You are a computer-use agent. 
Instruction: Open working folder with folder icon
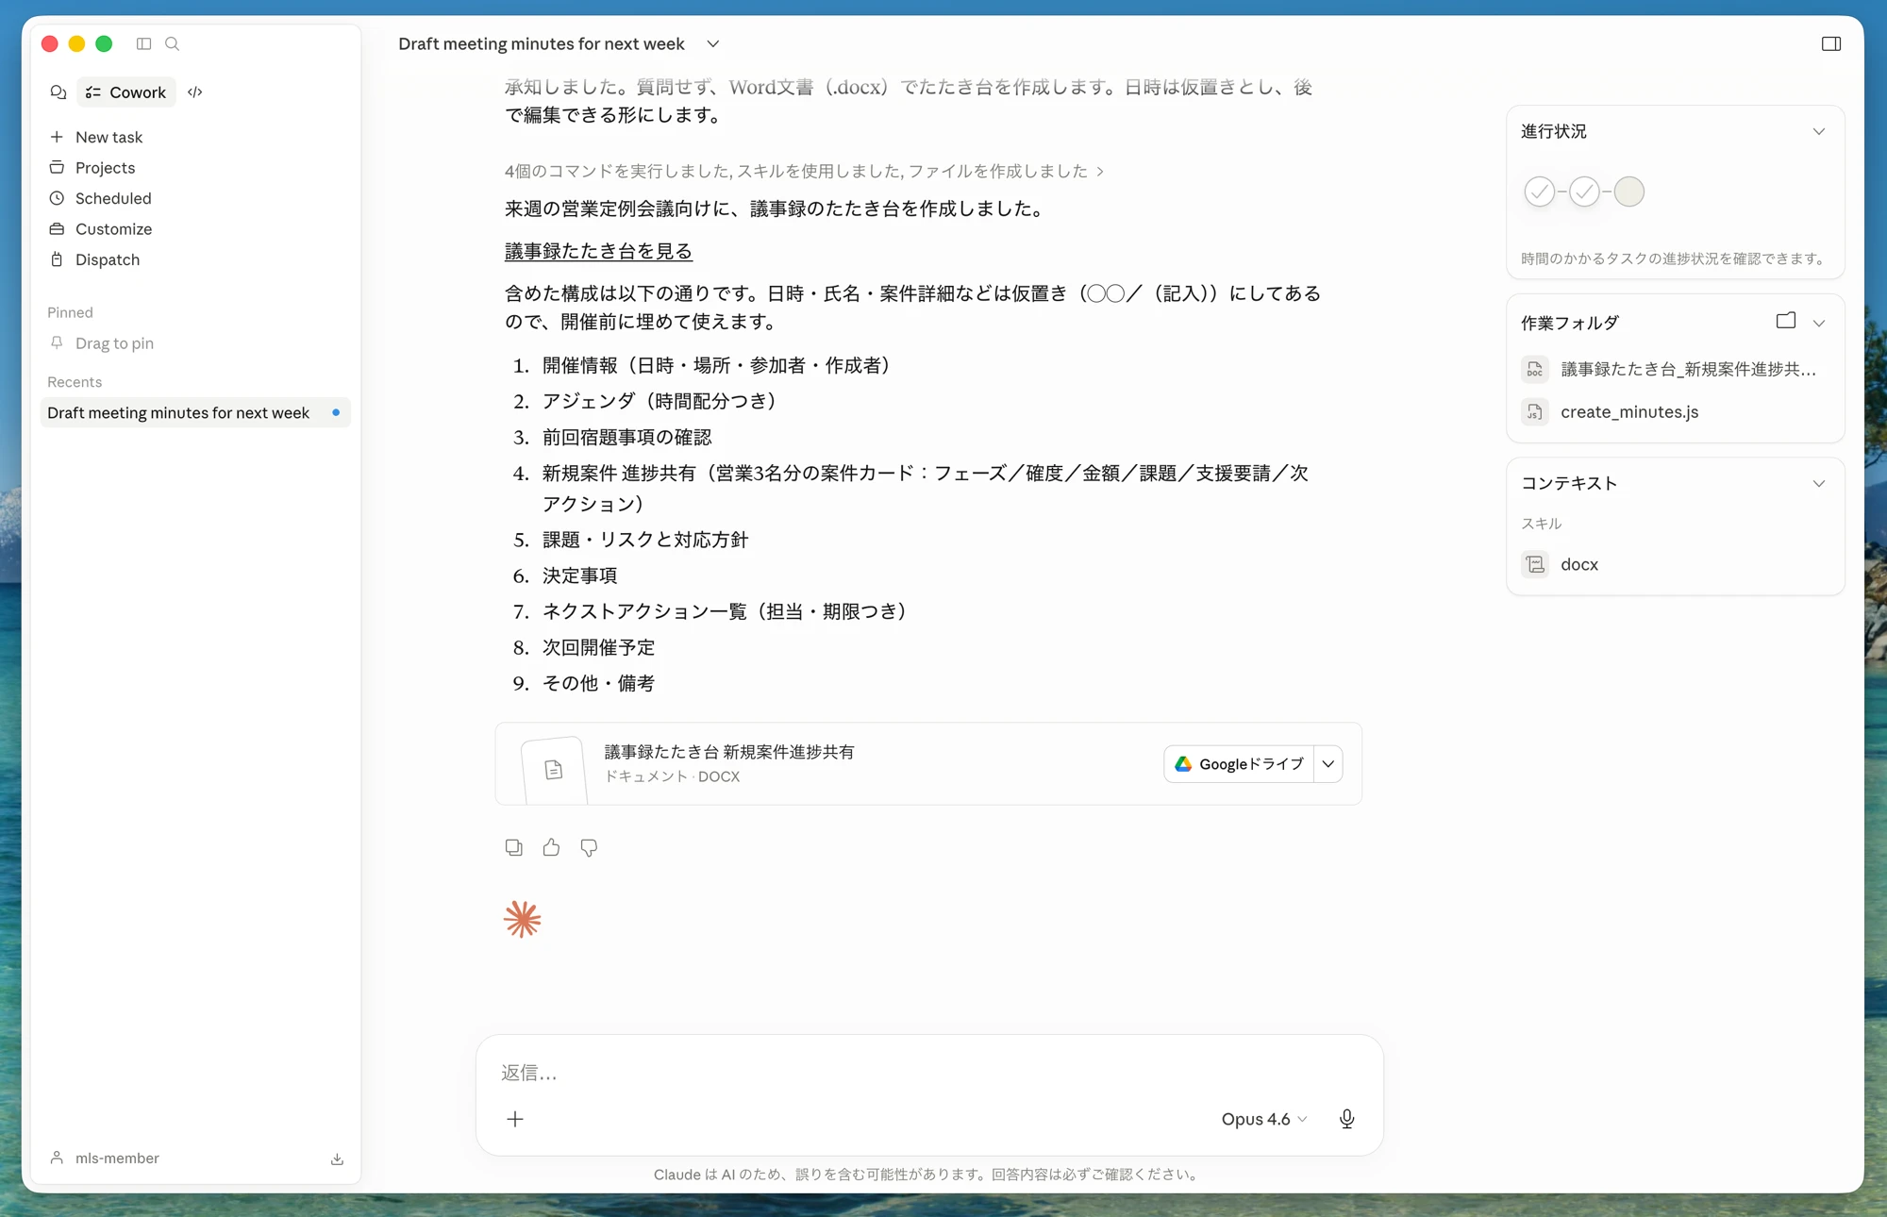[x=1785, y=322]
